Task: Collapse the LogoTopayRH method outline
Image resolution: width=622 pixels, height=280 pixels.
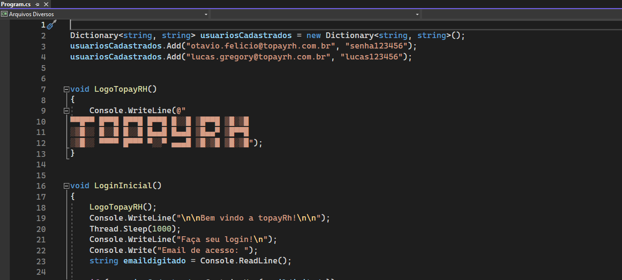Action: tap(66, 89)
